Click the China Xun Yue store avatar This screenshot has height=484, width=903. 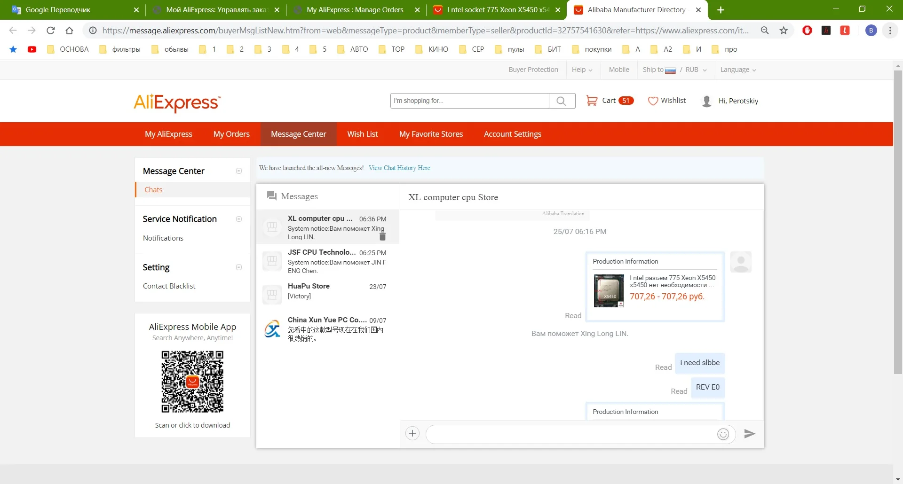(272, 329)
